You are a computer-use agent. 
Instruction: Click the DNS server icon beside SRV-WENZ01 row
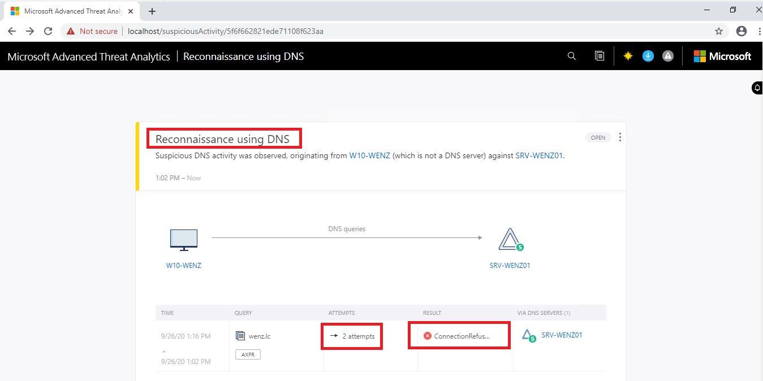pos(529,336)
